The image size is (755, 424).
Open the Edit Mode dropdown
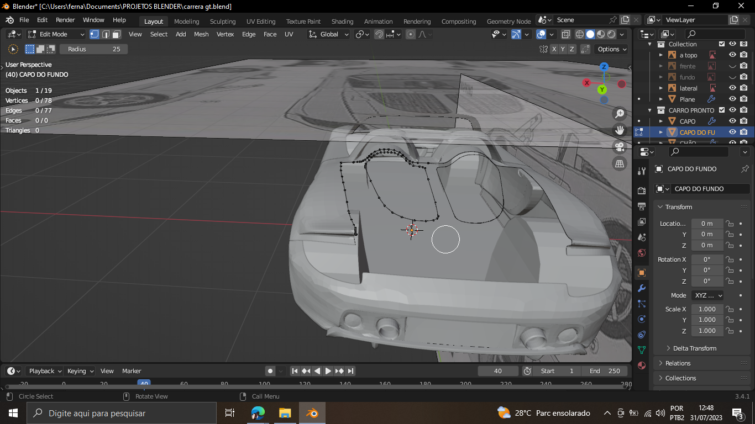coord(55,34)
